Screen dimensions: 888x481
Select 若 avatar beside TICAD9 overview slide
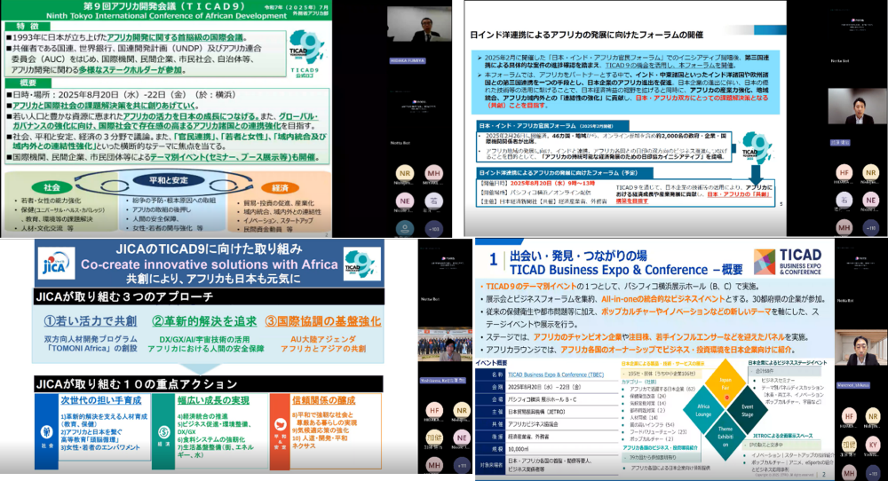point(434,201)
